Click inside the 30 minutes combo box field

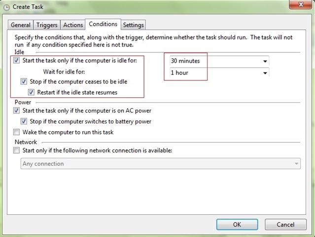pyautogui.click(x=219, y=61)
